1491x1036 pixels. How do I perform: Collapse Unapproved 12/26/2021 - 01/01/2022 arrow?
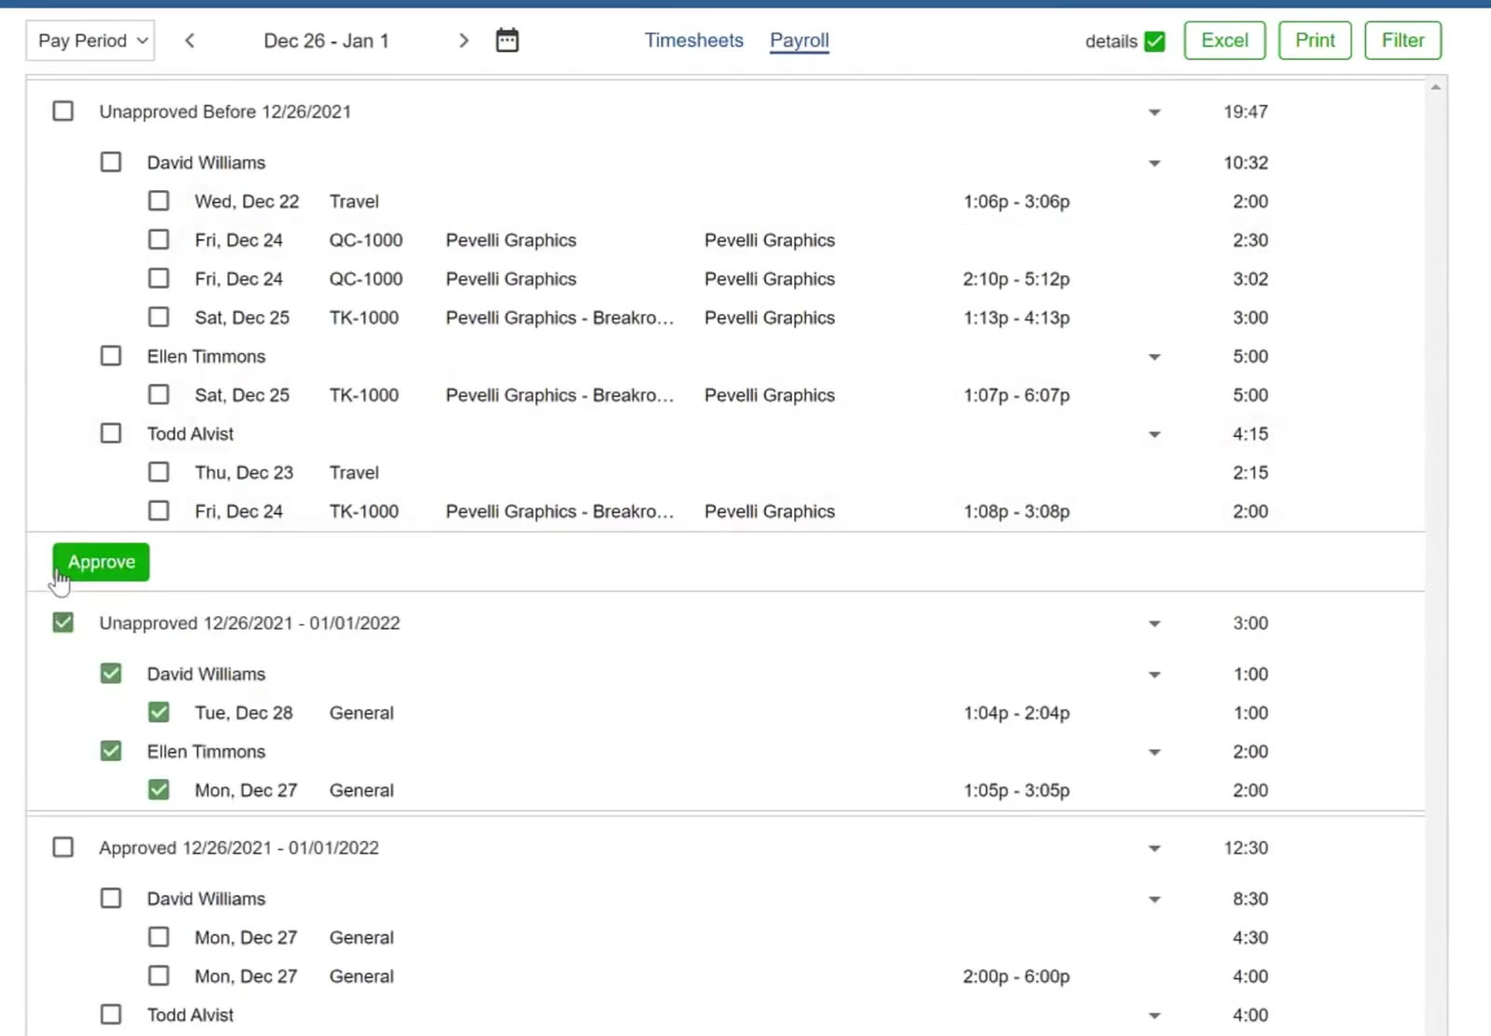tap(1155, 623)
